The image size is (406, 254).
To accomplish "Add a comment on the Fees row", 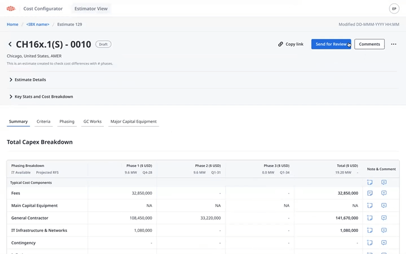I will point(384,193).
